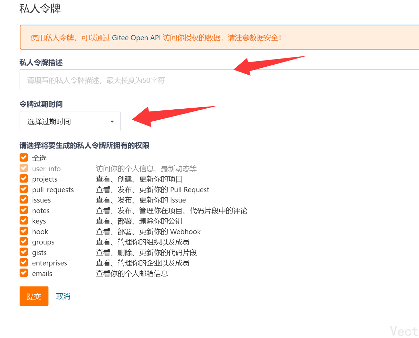Uncheck the gists permission checkbox
The height and width of the screenshot is (338, 419).
coord(24,252)
